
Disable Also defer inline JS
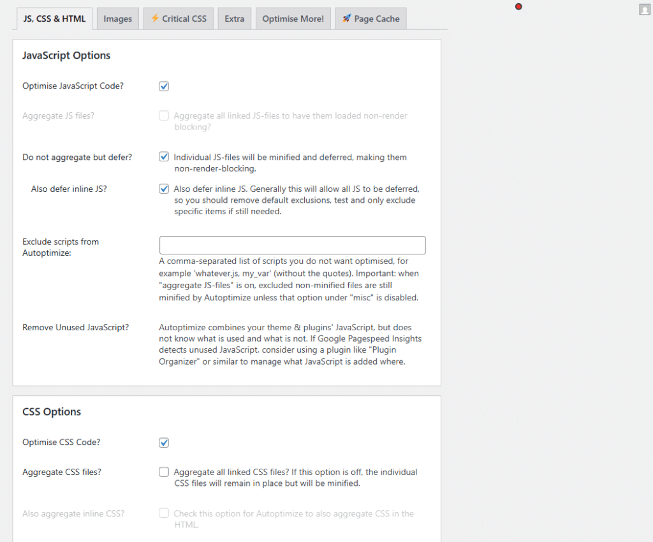[x=164, y=189]
